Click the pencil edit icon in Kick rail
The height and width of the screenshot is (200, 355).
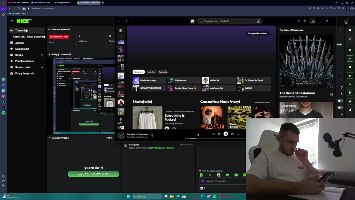click(x=350, y=39)
